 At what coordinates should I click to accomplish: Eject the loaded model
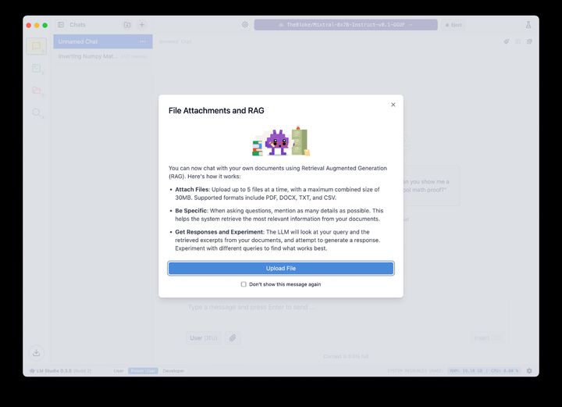point(454,25)
